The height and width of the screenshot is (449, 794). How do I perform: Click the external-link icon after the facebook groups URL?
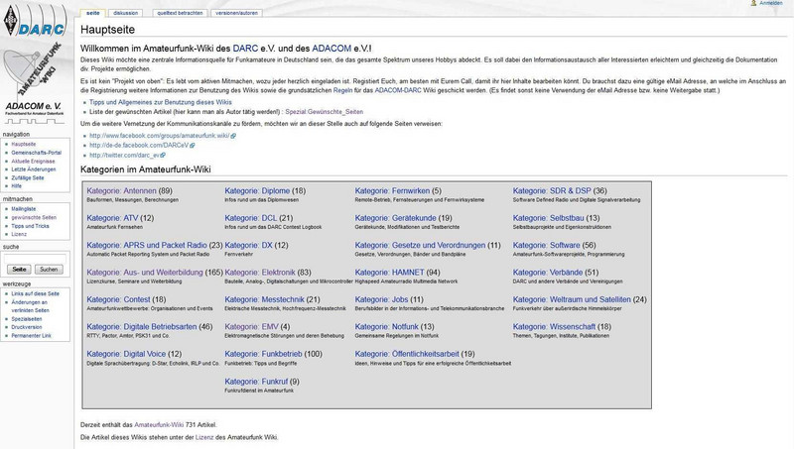click(233, 136)
